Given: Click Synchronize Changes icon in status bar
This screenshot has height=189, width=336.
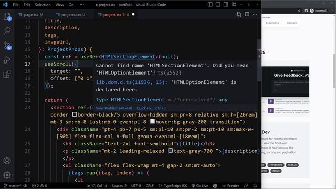Looking at the screenshot, I should click(25, 186).
